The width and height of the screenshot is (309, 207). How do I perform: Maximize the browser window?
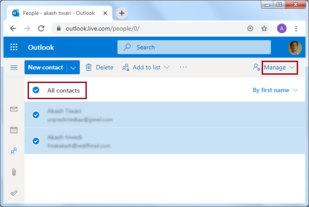(279, 4)
